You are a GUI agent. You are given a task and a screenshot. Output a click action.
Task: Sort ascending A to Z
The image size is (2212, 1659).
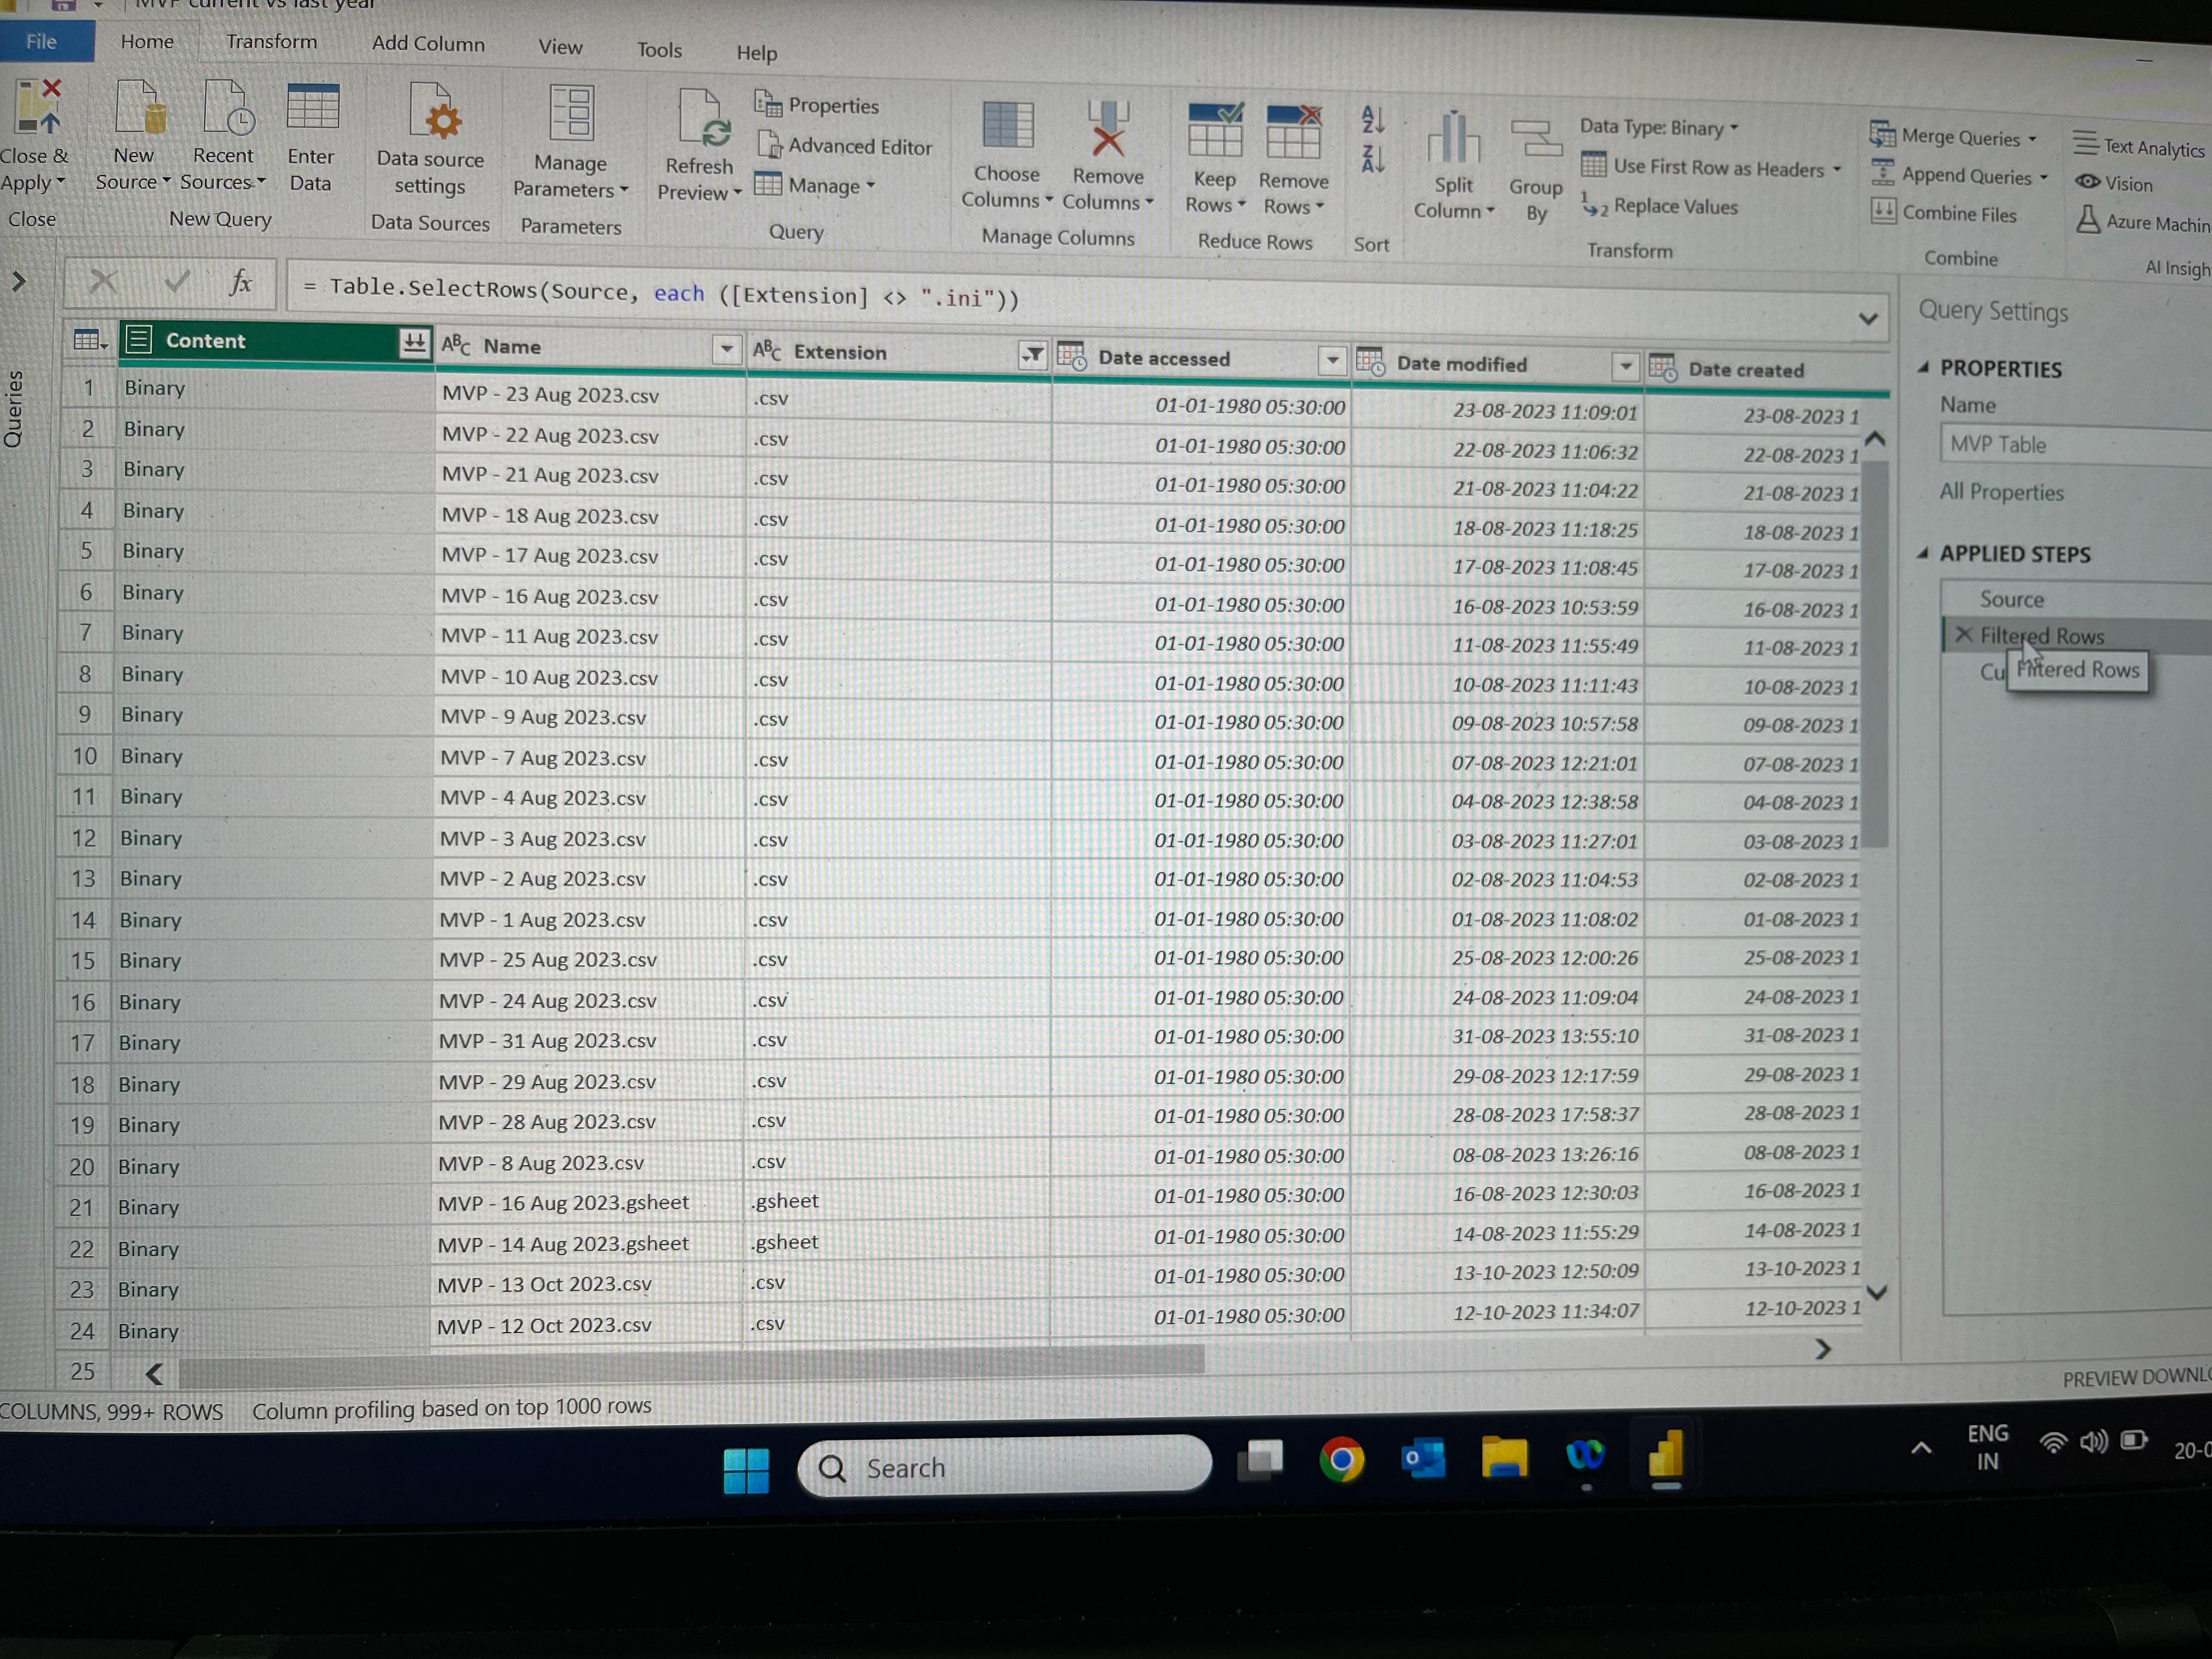click(x=1373, y=121)
